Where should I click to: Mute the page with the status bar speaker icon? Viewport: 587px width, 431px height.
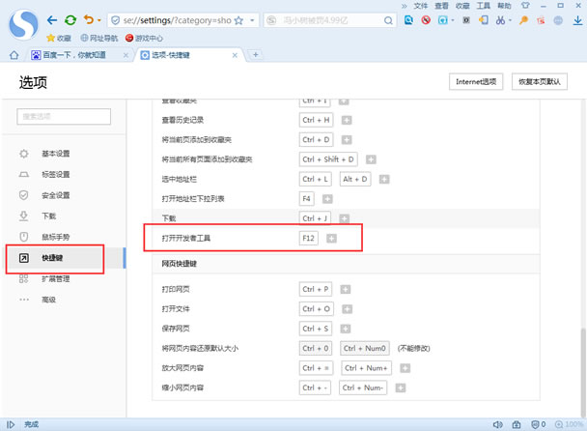497,424
